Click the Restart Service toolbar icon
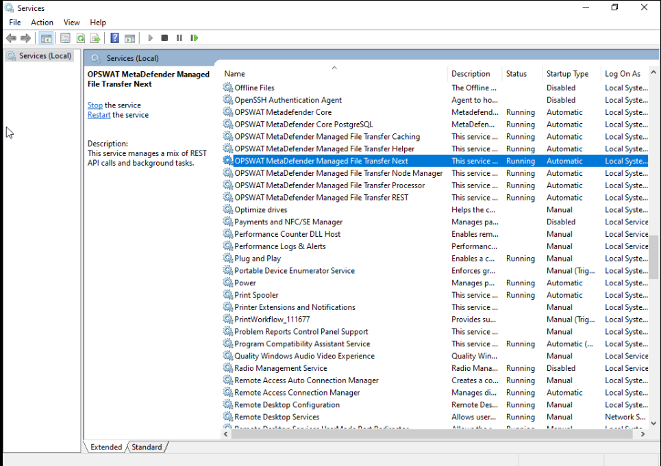This screenshot has width=661, height=466. click(x=195, y=38)
